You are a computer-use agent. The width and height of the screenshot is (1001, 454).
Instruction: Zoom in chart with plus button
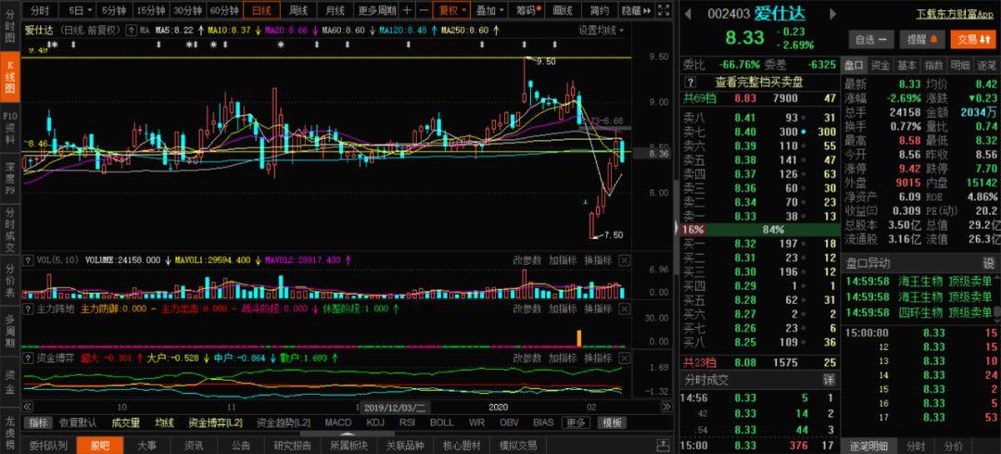coord(407,10)
